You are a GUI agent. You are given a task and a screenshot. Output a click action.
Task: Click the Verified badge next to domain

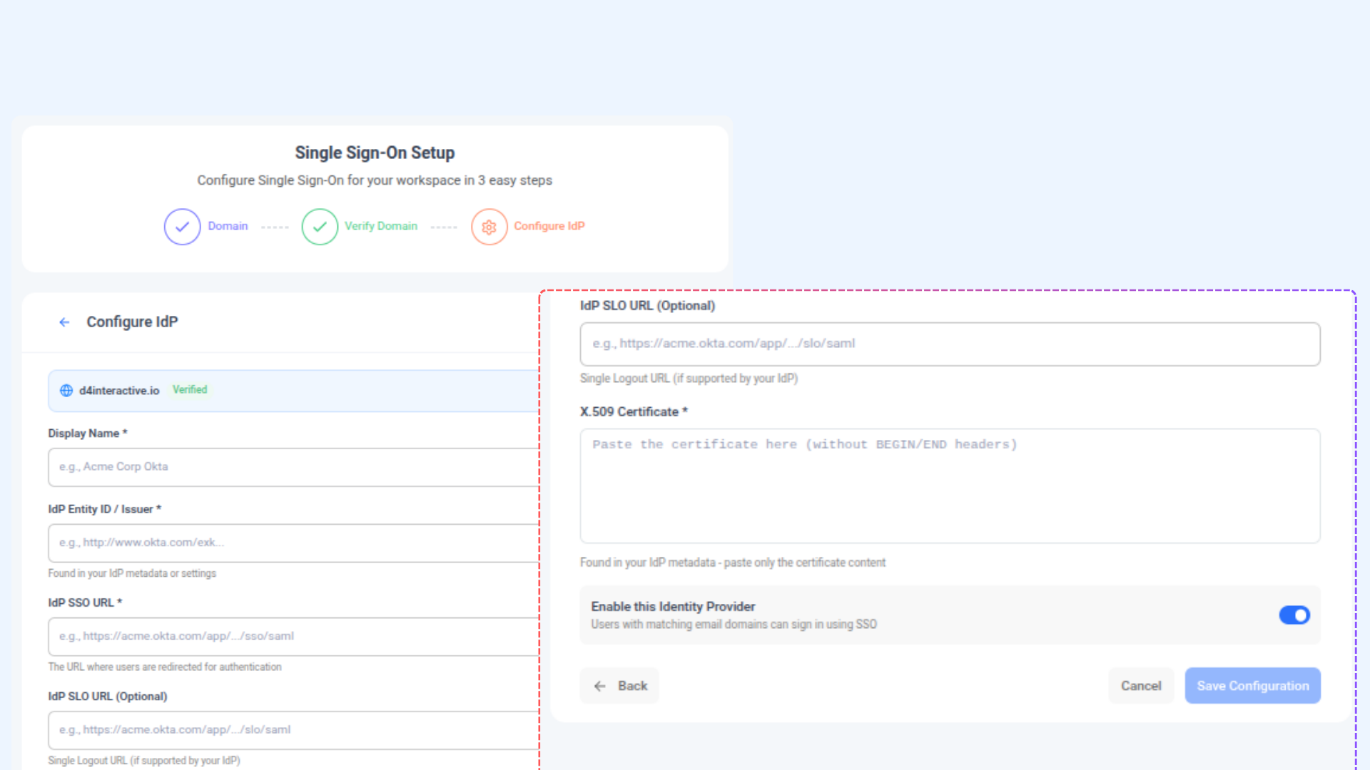click(190, 390)
